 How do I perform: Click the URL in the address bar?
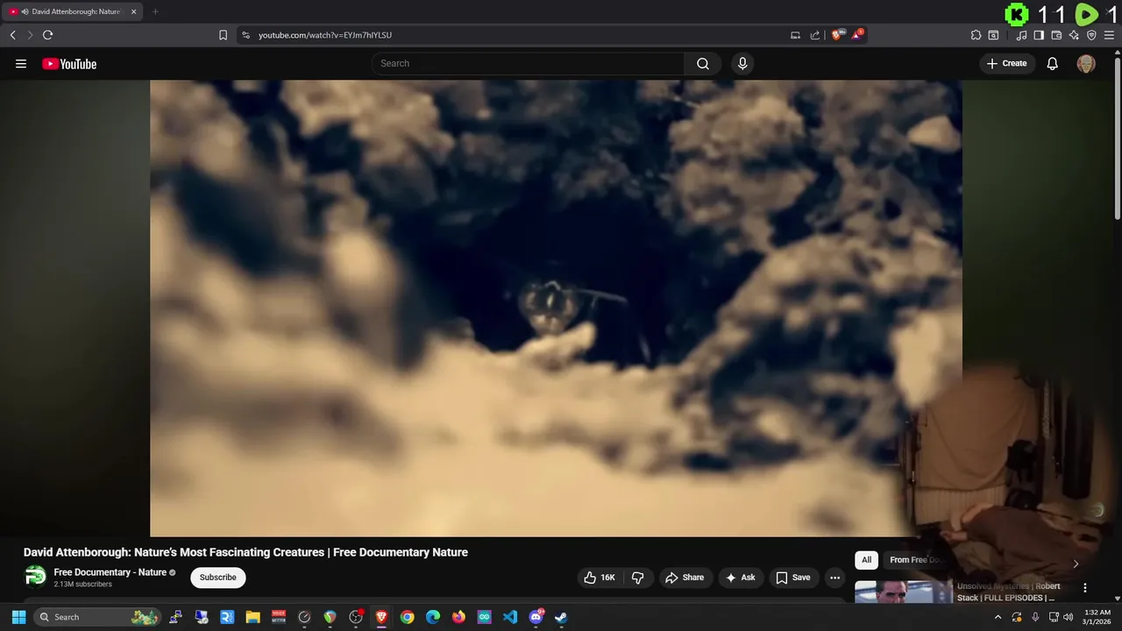(x=325, y=35)
